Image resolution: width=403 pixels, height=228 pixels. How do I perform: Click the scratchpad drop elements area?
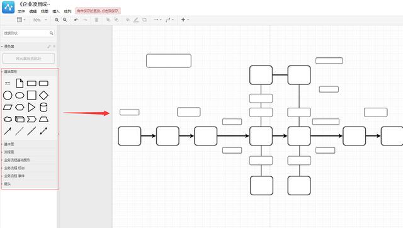pos(28,59)
